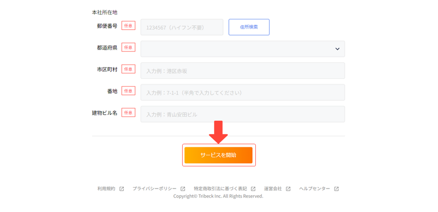Image resolution: width=438 pixels, height=212 pixels.
Task: Click the Copyright Tribeck Inc. text
Action: coord(218,196)
